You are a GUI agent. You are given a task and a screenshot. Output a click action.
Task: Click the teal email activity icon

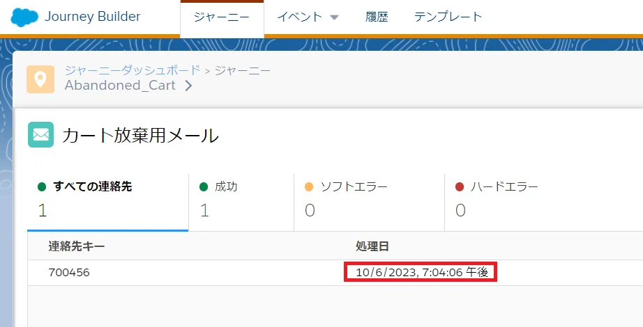pos(40,135)
